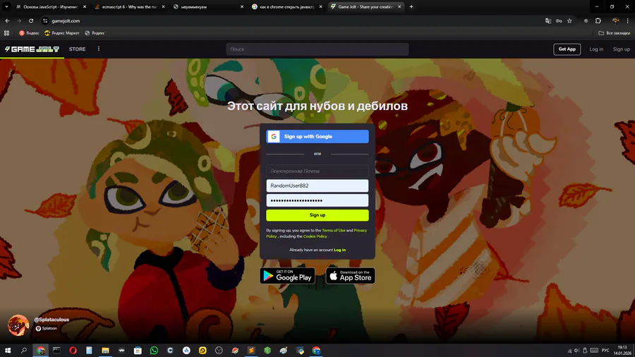
Task: Click Log in link under the form
Action: point(339,250)
